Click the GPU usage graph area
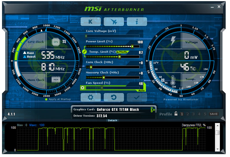Image resolution: width=230 pixels, height=157 pixels. 112,139
